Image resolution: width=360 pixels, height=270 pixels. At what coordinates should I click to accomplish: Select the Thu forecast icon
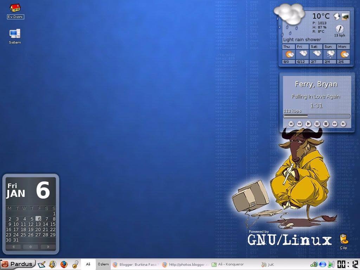pos(289,54)
